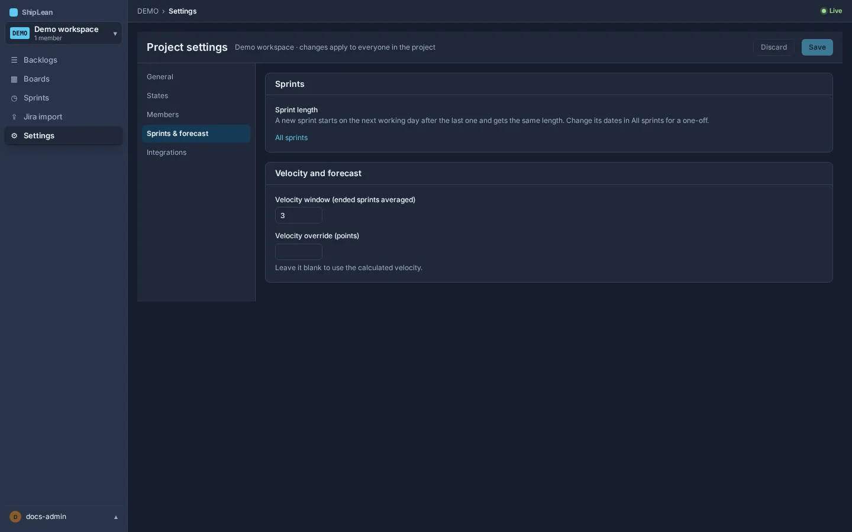The width and height of the screenshot is (852, 532).
Task: Click the 'Leave it blank' hint text
Action: click(x=348, y=268)
